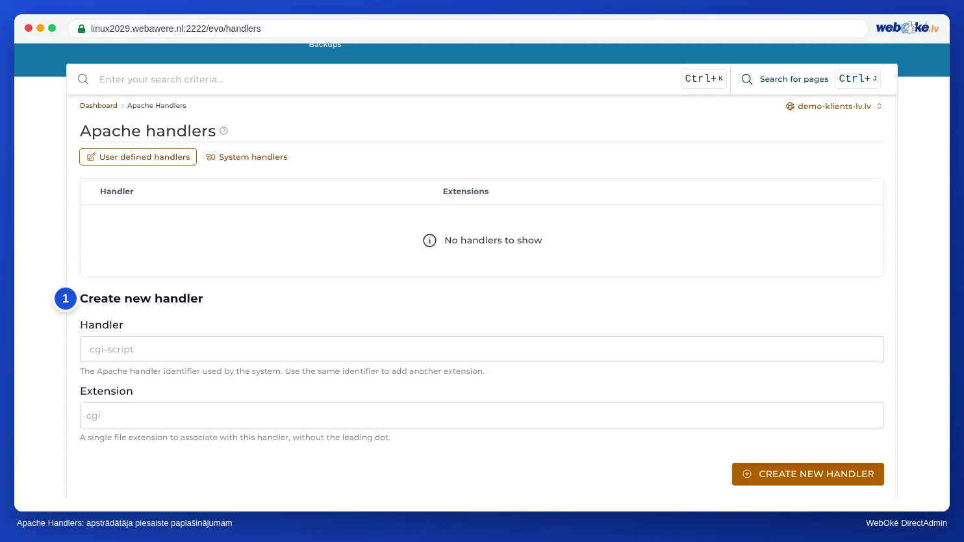Click the No handlers to show message
964x542 pixels.
(x=493, y=240)
